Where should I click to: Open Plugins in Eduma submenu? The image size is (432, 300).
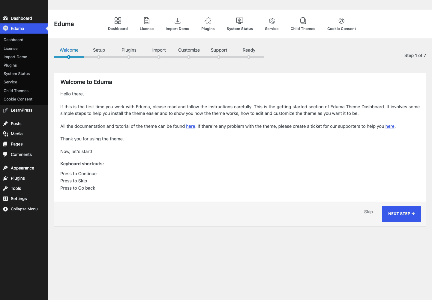(10, 65)
